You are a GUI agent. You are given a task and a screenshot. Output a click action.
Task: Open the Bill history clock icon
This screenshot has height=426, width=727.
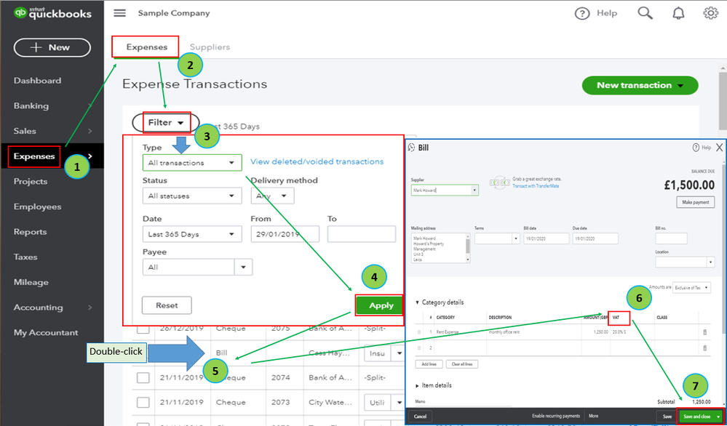[x=411, y=148]
